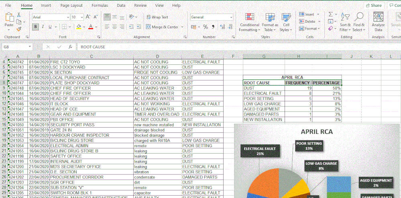Click the Clear eraser icon
This screenshot has width=401, height=198.
pyautogui.click(x=331, y=28)
